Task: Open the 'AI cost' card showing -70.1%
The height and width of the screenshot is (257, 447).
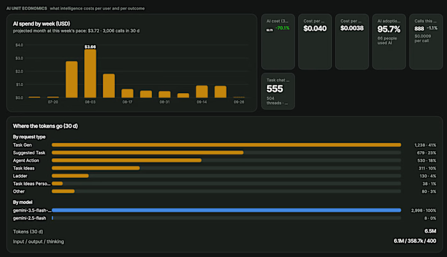Action: click(x=278, y=41)
